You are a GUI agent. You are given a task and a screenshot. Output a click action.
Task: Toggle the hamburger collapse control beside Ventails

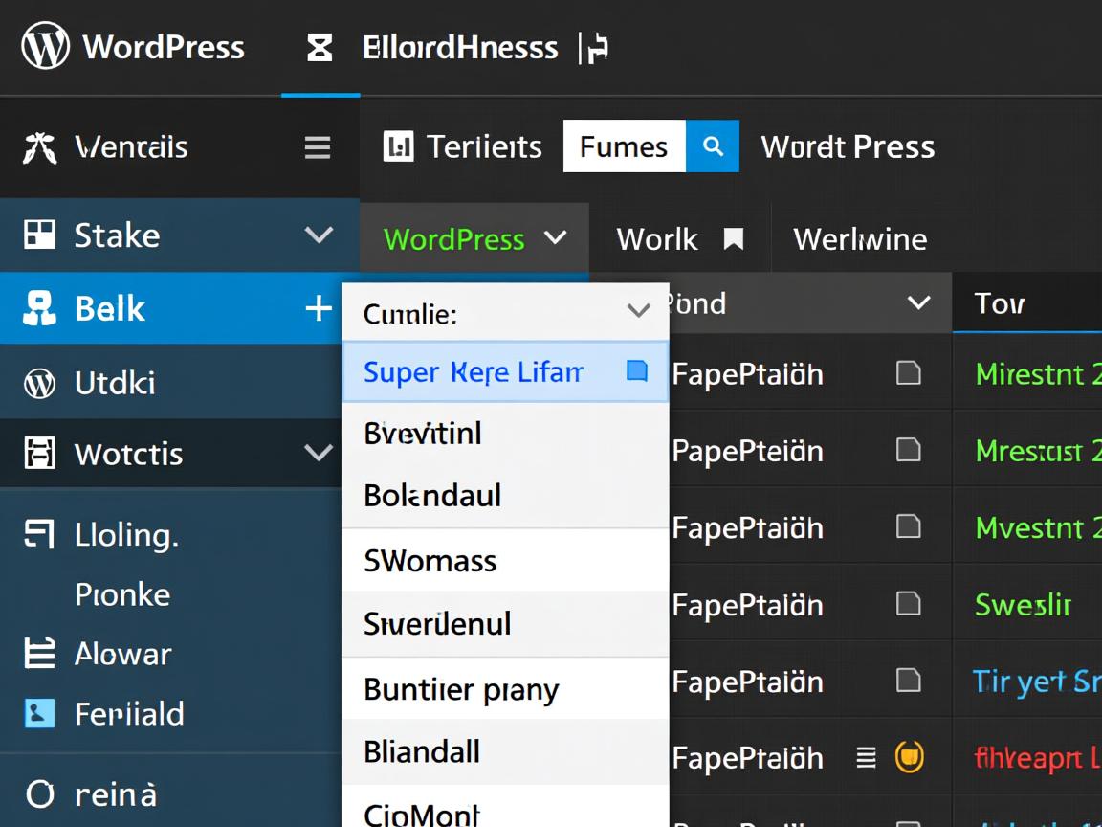[317, 146]
